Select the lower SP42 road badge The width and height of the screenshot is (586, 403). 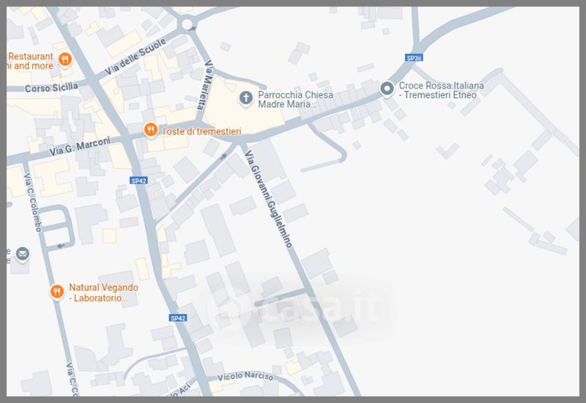(178, 318)
